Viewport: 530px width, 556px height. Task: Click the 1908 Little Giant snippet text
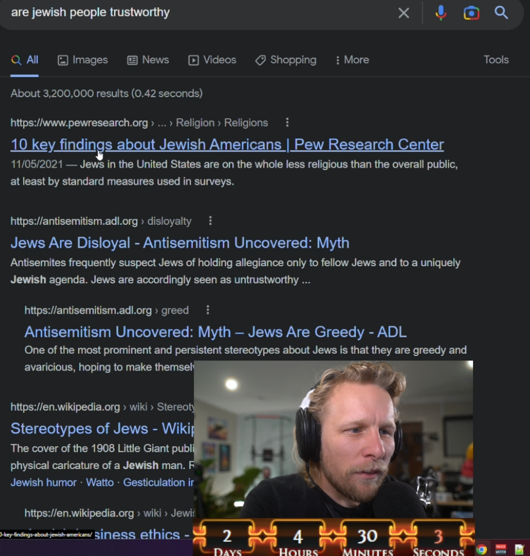point(102,457)
